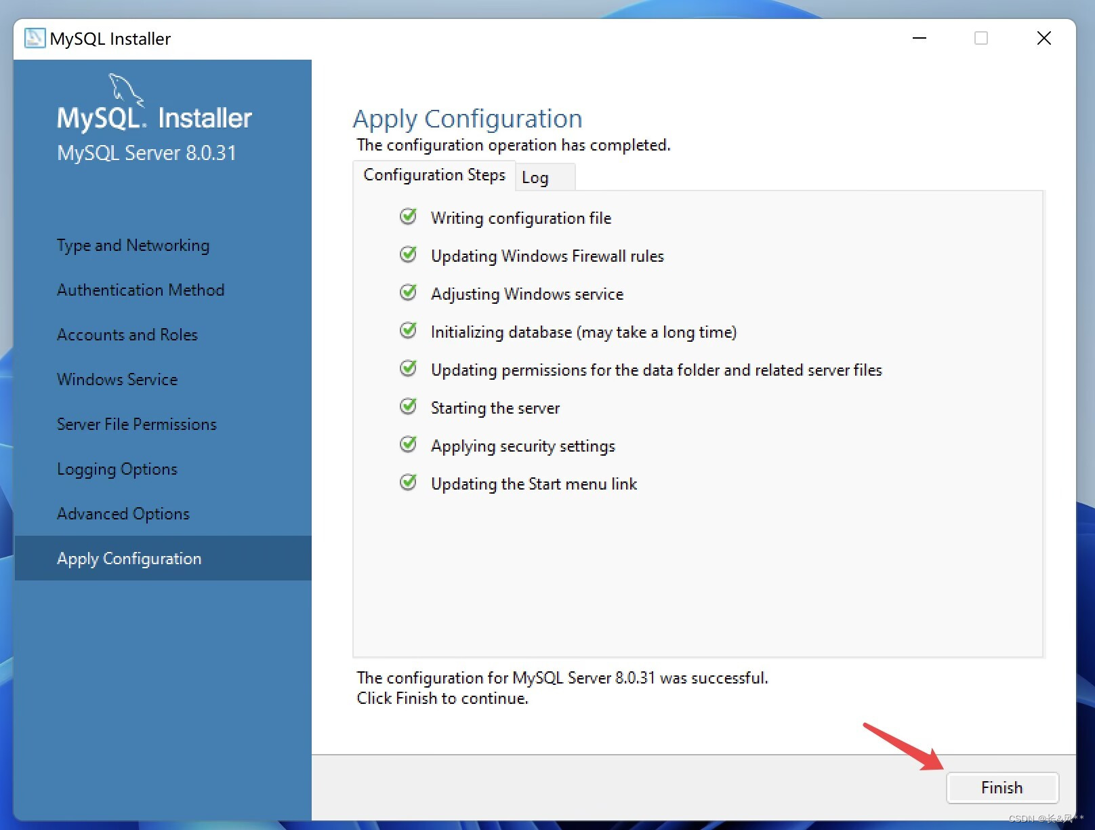This screenshot has height=830, width=1095.
Task: Click the Finish button
Action: pos(1002,788)
